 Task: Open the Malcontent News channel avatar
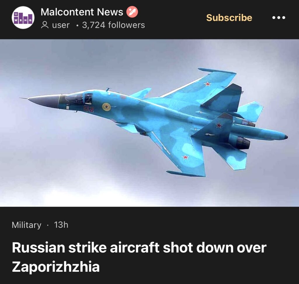click(23, 18)
